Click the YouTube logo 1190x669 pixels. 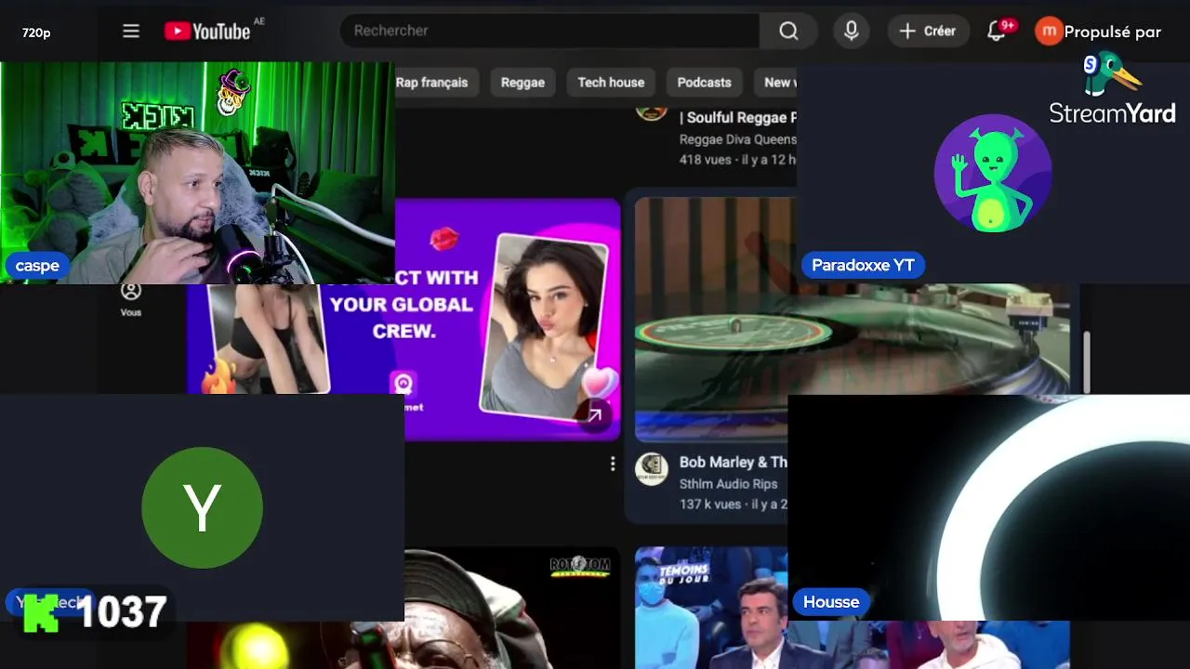[207, 32]
